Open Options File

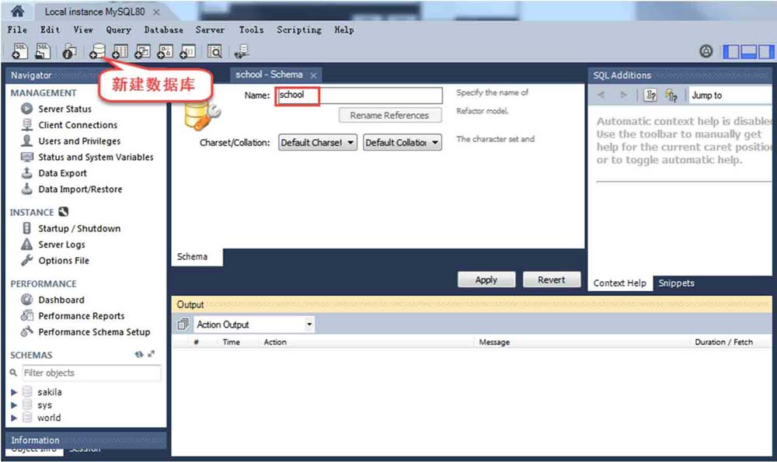coord(64,260)
